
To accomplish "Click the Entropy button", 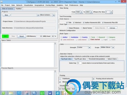I will point(112,28).
